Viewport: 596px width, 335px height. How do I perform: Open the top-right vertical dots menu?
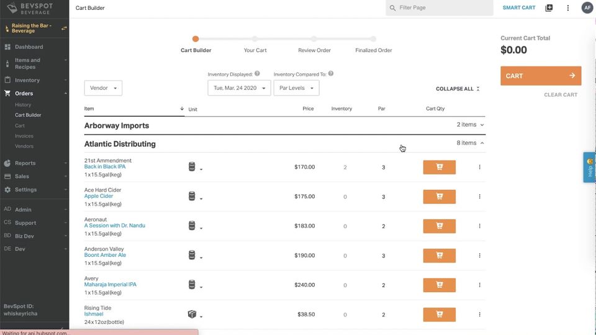point(568,8)
